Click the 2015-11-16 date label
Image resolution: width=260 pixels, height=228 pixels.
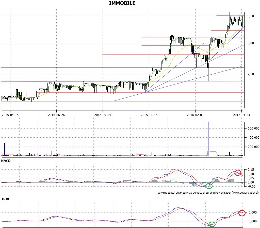[149, 115]
